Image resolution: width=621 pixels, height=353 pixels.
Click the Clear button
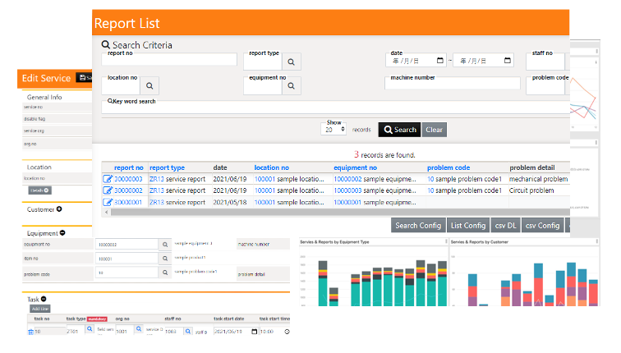point(434,130)
